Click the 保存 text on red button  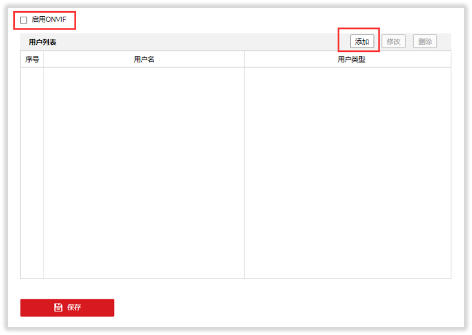[x=74, y=308]
